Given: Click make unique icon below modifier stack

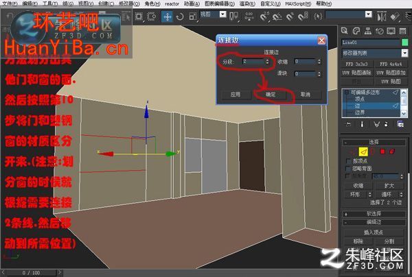Looking at the screenshot, I should point(376,124).
